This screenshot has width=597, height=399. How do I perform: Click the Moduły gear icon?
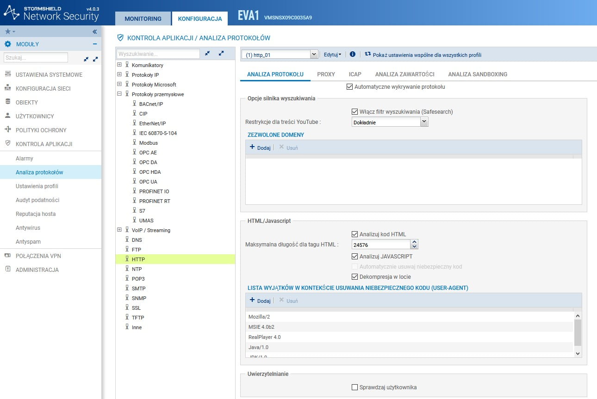click(x=8, y=44)
